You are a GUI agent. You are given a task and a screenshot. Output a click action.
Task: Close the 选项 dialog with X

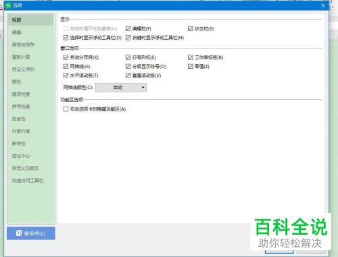(x=323, y=5)
